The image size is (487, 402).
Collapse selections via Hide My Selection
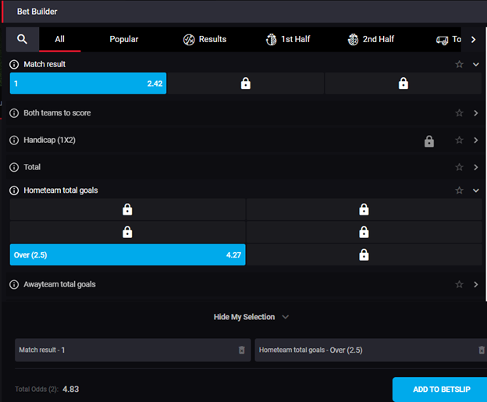(251, 317)
